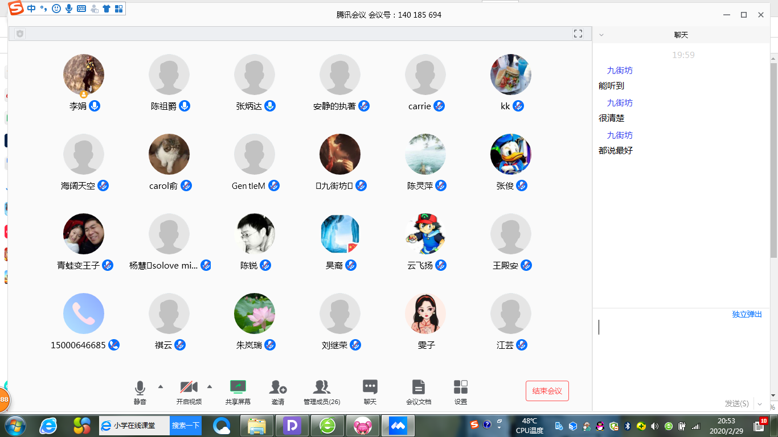The image size is (778, 437).
Task: Click the 独立弹出 pop-out chat link
Action: [x=747, y=314]
